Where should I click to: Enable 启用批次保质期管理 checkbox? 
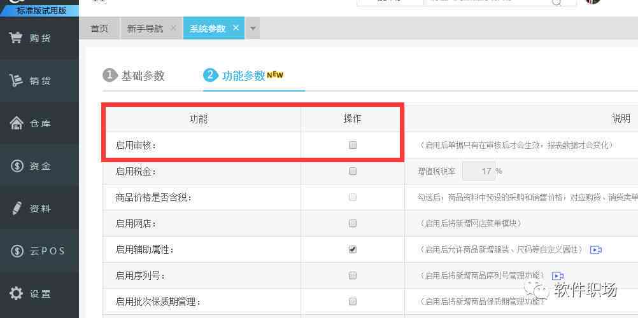[353, 301]
